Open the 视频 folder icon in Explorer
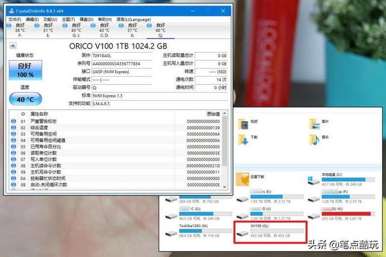The width and height of the screenshot is (386, 257). click(243, 124)
